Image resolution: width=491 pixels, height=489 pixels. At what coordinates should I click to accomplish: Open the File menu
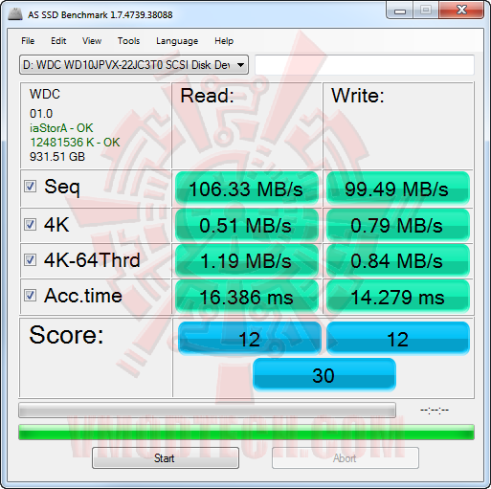[x=28, y=41]
